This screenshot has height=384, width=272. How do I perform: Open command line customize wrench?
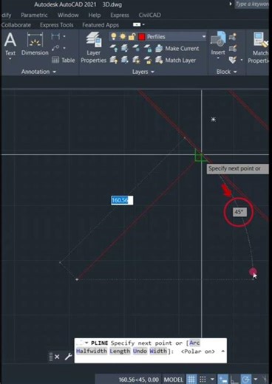68,357
